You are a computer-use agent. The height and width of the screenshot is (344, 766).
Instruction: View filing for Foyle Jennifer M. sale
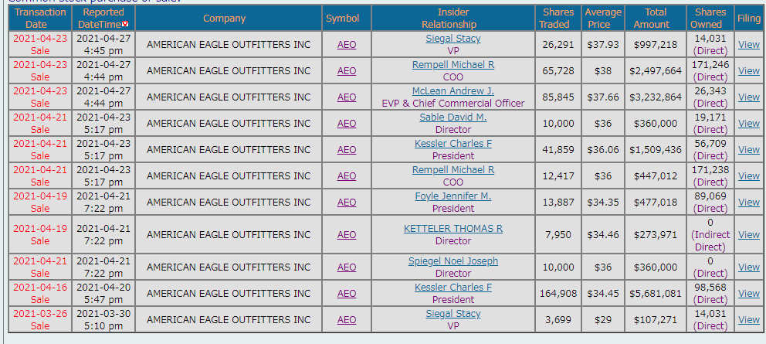748,202
